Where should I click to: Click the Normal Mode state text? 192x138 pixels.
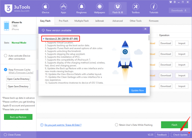tap(19, 43)
